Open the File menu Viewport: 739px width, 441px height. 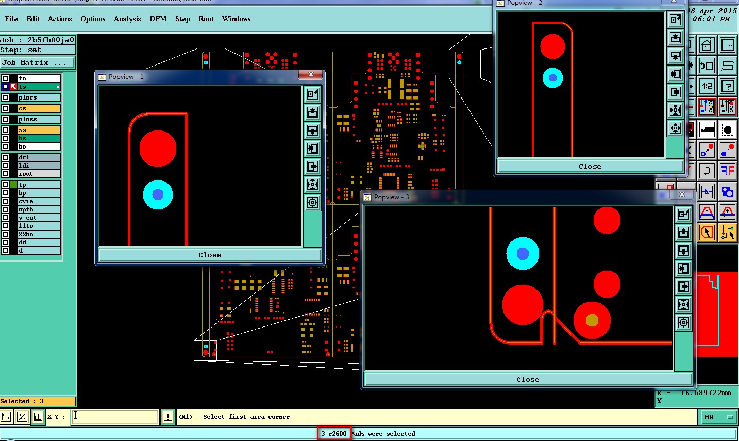pyautogui.click(x=11, y=19)
